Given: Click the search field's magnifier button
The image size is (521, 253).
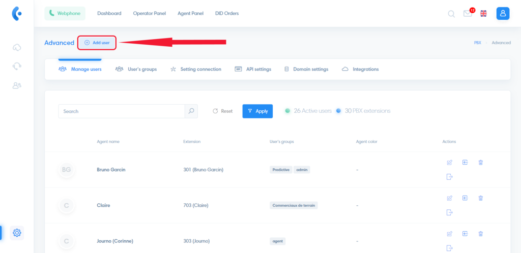Looking at the screenshot, I should 191,111.
